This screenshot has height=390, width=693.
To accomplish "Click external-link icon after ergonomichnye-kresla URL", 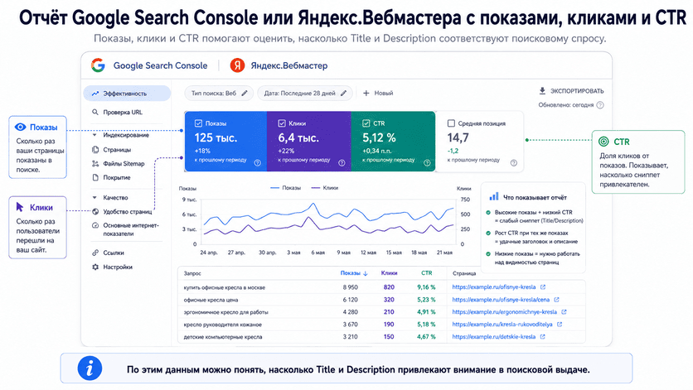I will [x=564, y=312].
